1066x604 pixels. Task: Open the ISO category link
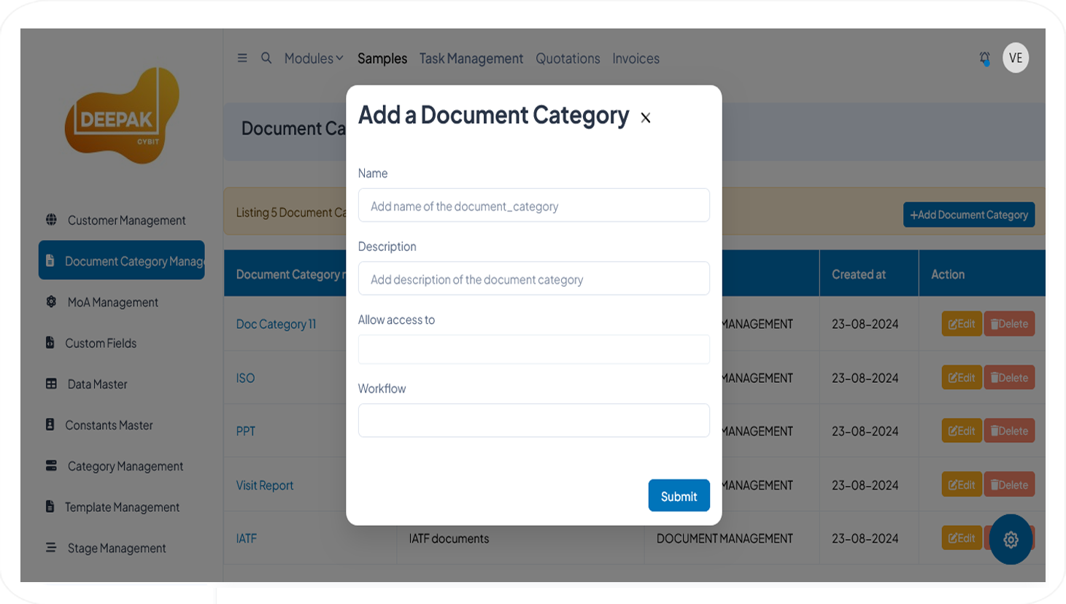[244, 377]
